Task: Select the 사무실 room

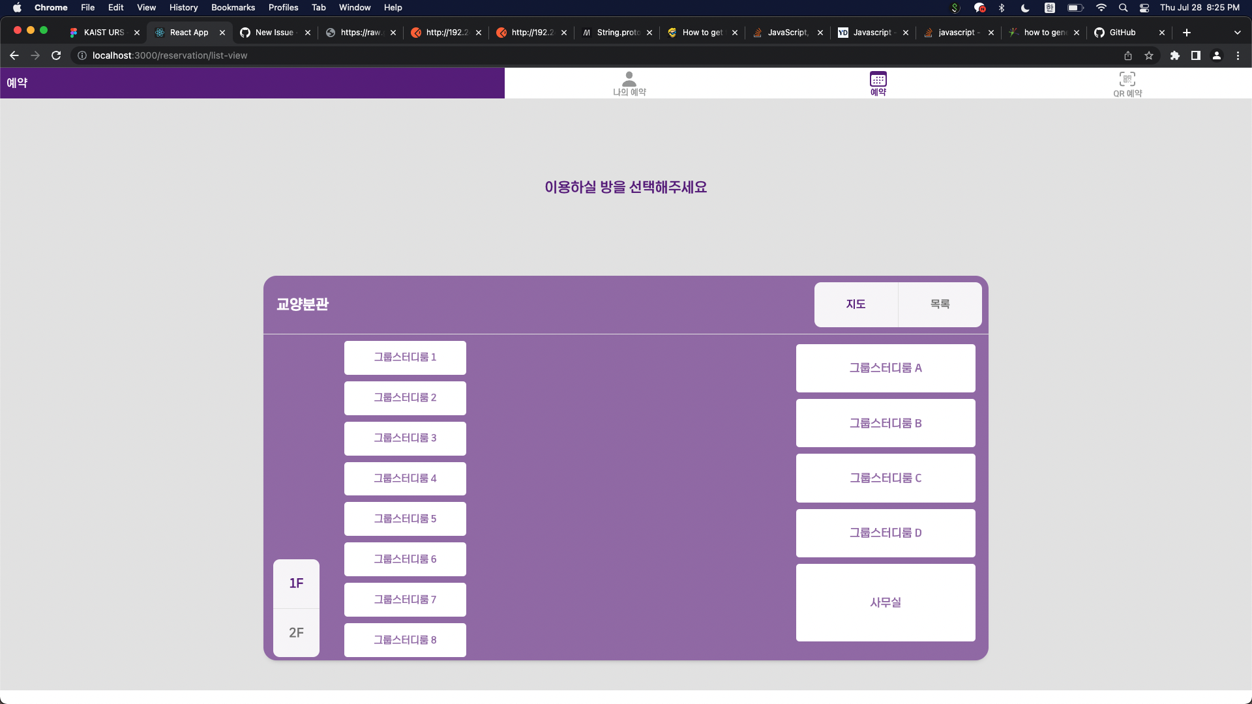Action: (x=886, y=603)
